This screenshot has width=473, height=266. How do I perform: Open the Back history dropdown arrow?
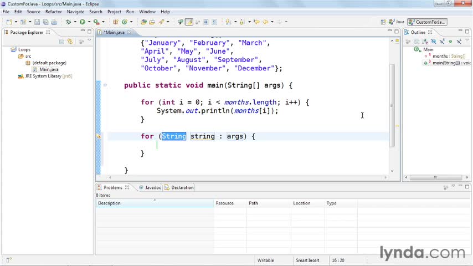[272, 22]
